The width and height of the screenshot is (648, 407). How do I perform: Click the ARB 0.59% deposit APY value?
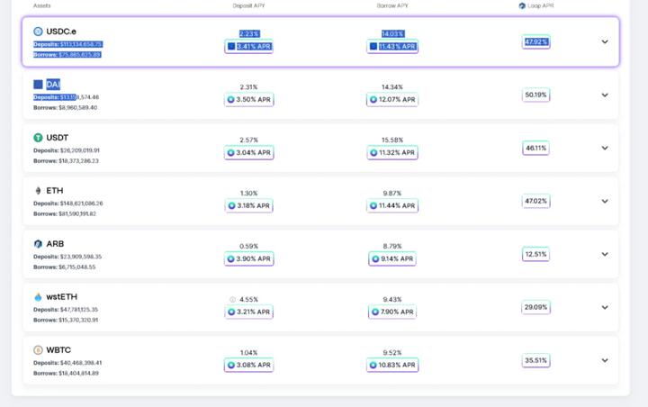pos(248,246)
